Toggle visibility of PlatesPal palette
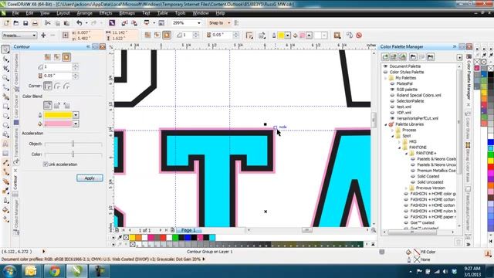Screen dimensions: 494x278 pyautogui.click(x=392, y=84)
